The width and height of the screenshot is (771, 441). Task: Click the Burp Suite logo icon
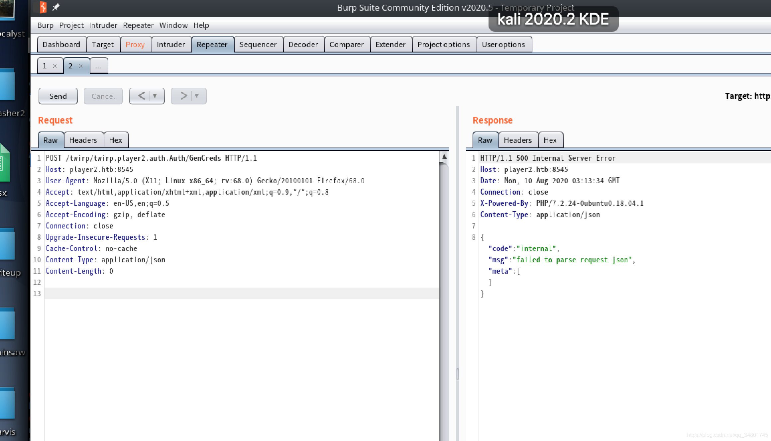(x=43, y=7)
